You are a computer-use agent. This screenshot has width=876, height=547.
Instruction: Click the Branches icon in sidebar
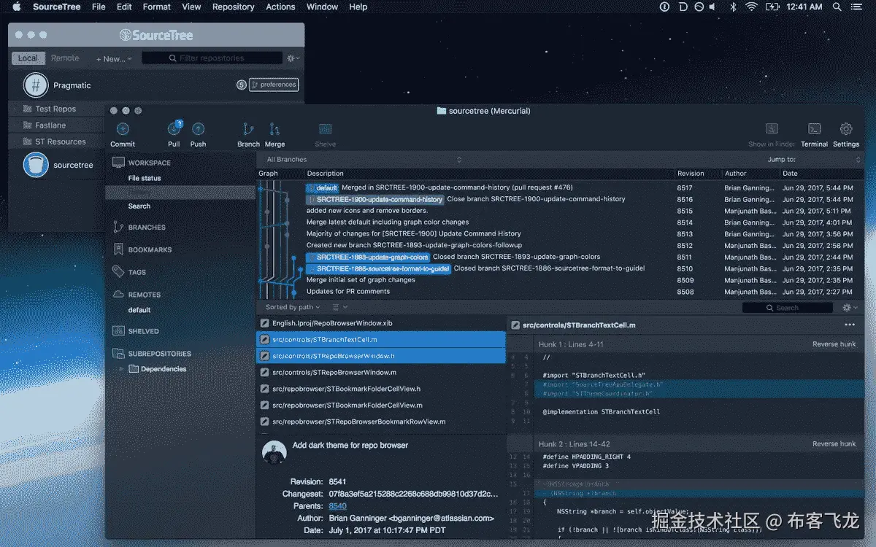click(118, 227)
